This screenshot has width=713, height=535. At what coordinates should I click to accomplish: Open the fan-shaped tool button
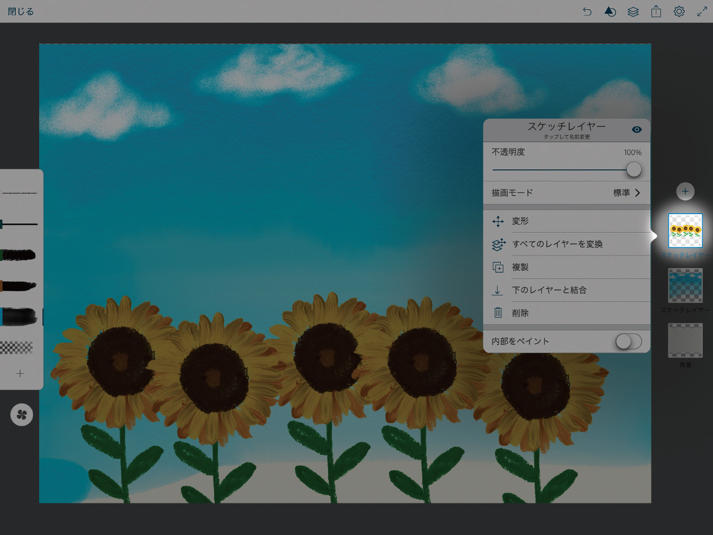pos(22,415)
